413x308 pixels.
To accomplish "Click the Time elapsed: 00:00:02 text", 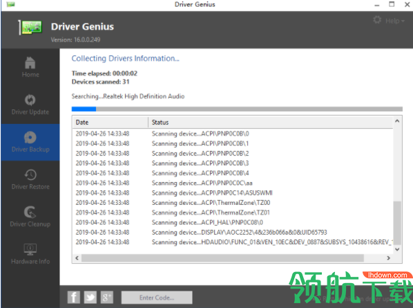I will pos(104,73).
